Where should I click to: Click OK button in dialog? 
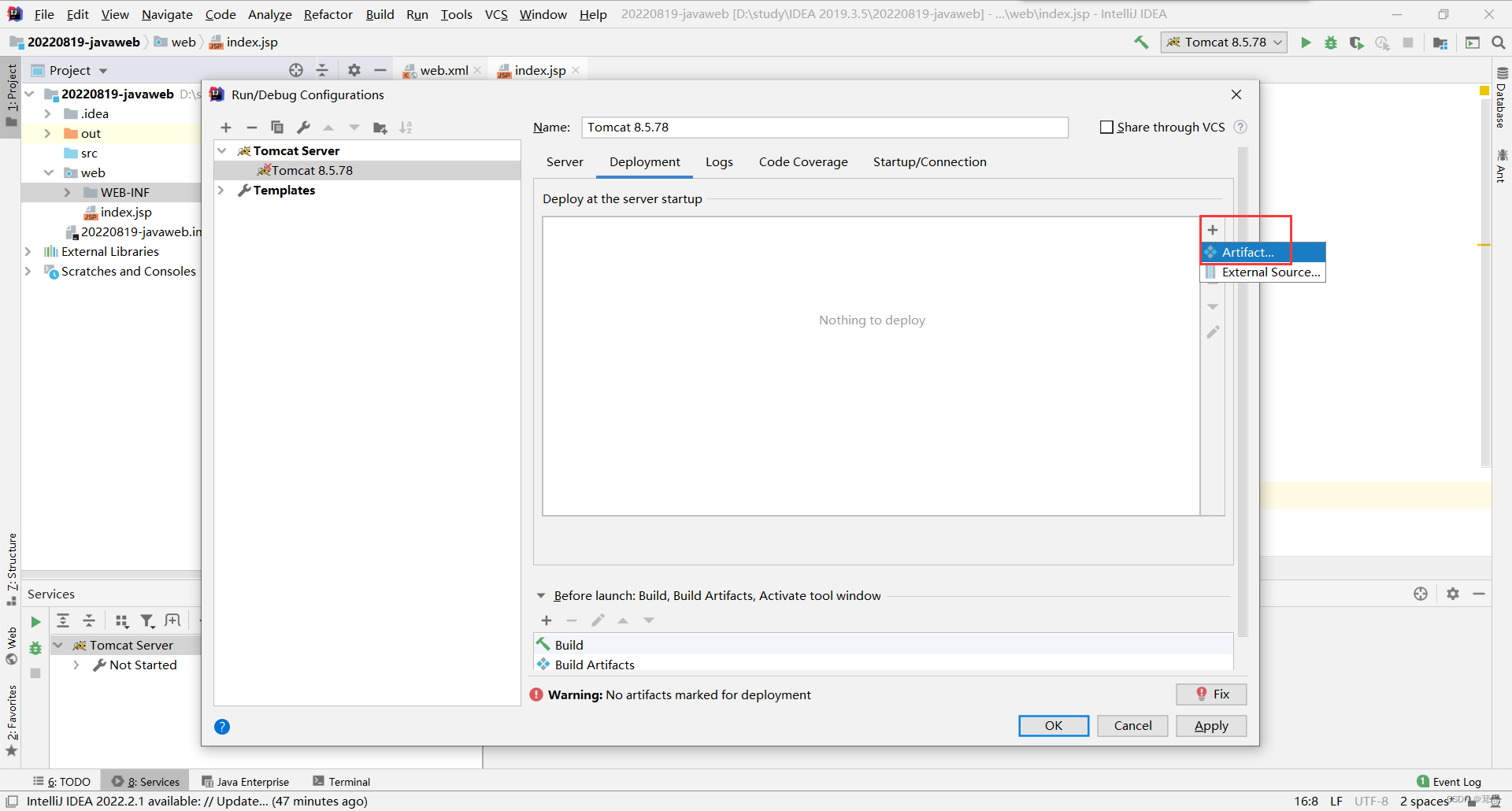coord(1054,726)
